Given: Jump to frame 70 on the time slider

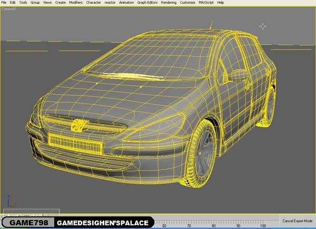Looking at the screenshot, I should (x=189, y=225).
